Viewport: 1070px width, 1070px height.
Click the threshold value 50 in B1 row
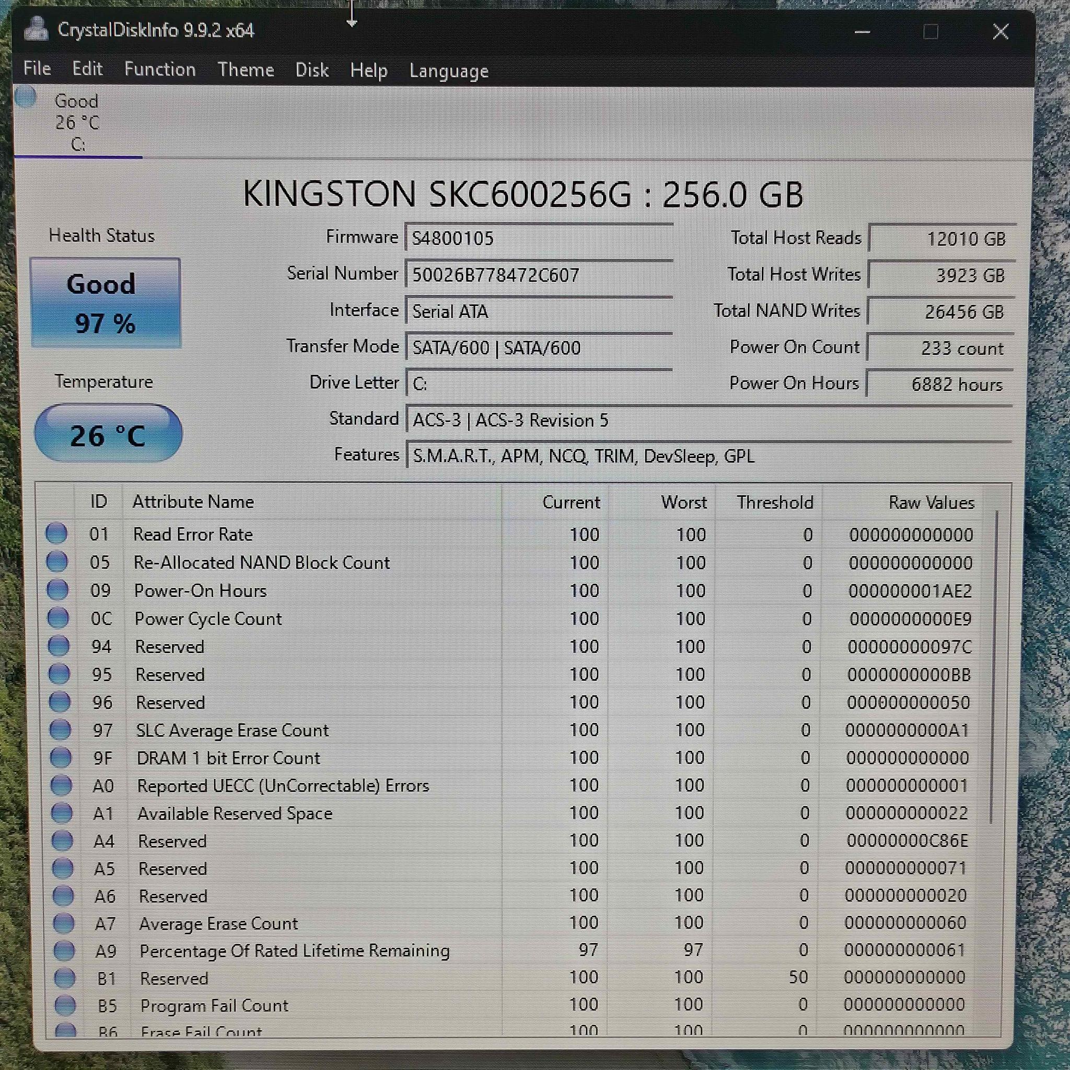click(798, 978)
